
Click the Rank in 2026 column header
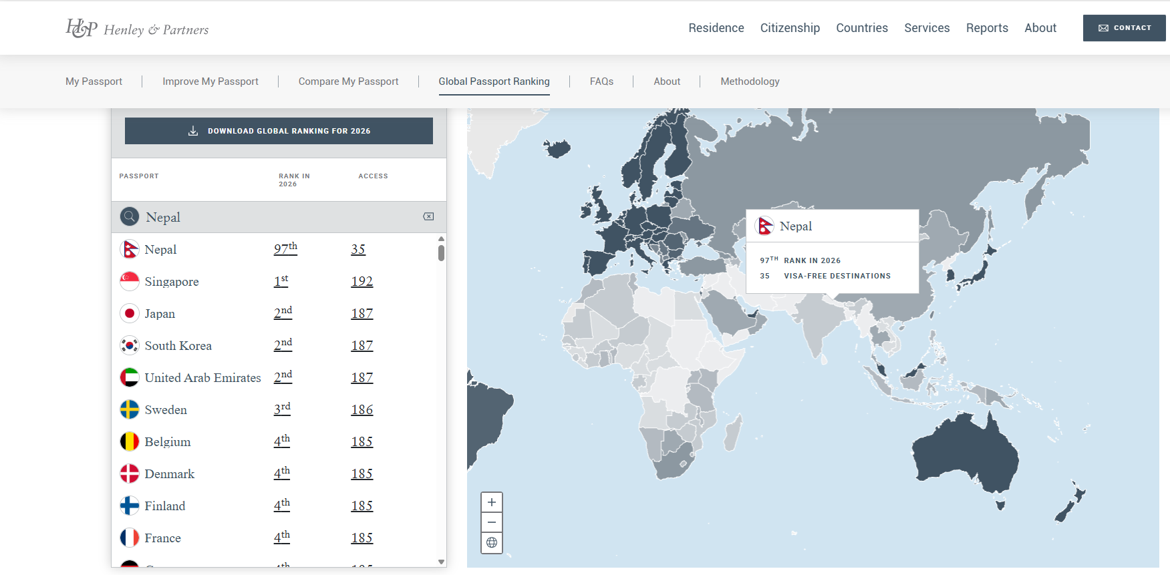click(x=295, y=180)
